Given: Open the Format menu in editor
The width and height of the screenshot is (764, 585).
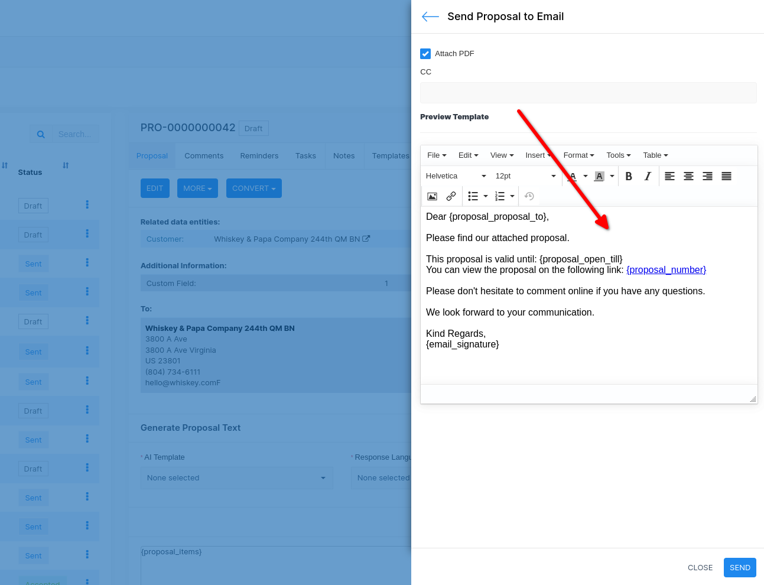Looking at the screenshot, I should 578,155.
